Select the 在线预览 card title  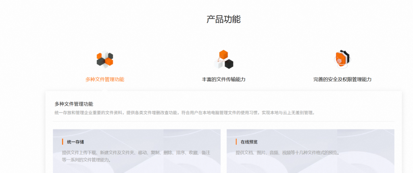click(249, 142)
